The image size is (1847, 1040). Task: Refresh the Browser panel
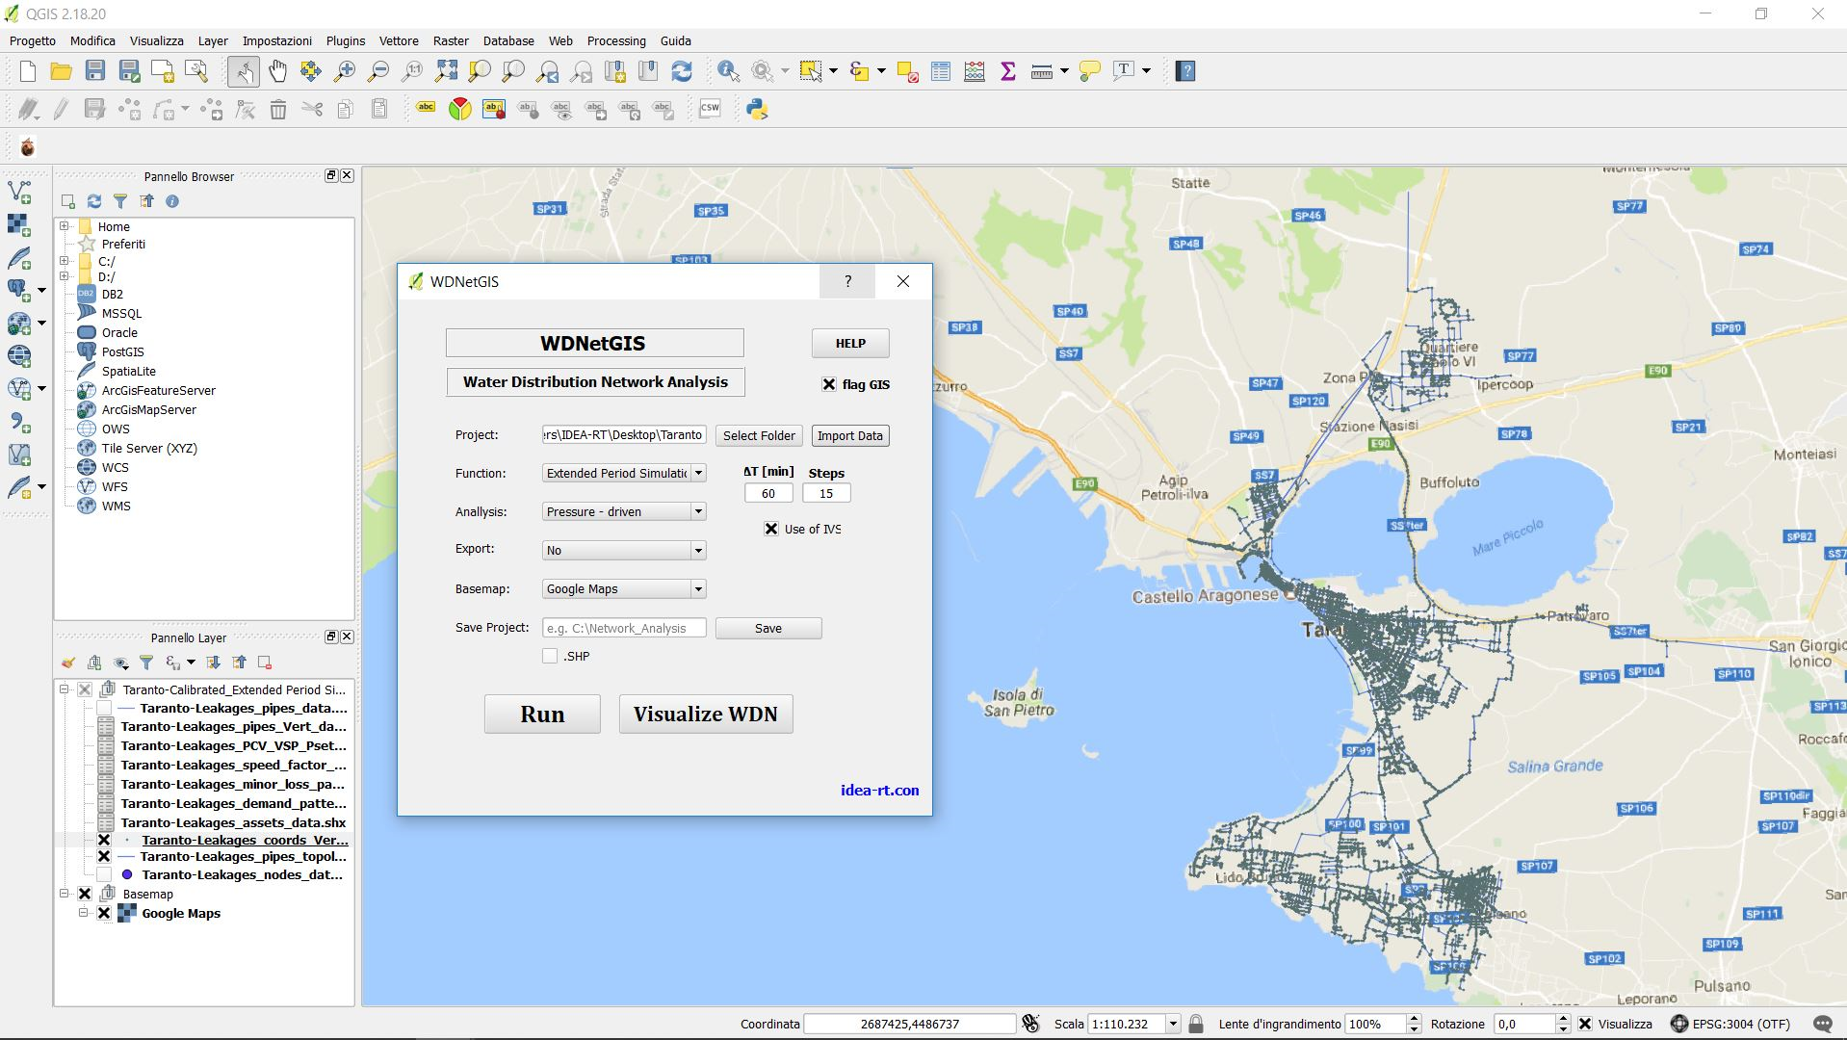(x=93, y=201)
